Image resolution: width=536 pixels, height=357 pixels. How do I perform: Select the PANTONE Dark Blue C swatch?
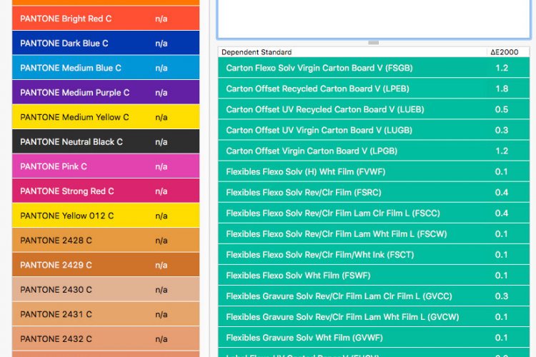106,43
